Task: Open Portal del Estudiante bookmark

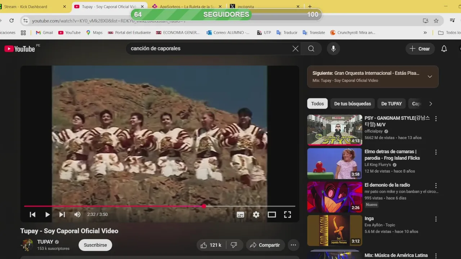Action: [129, 32]
